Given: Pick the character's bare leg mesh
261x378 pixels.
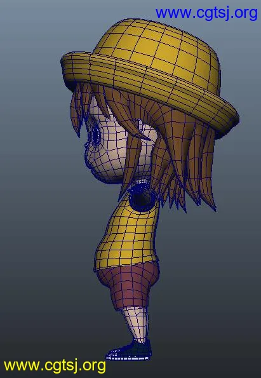Looking at the screenshot, I should click(136, 324).
